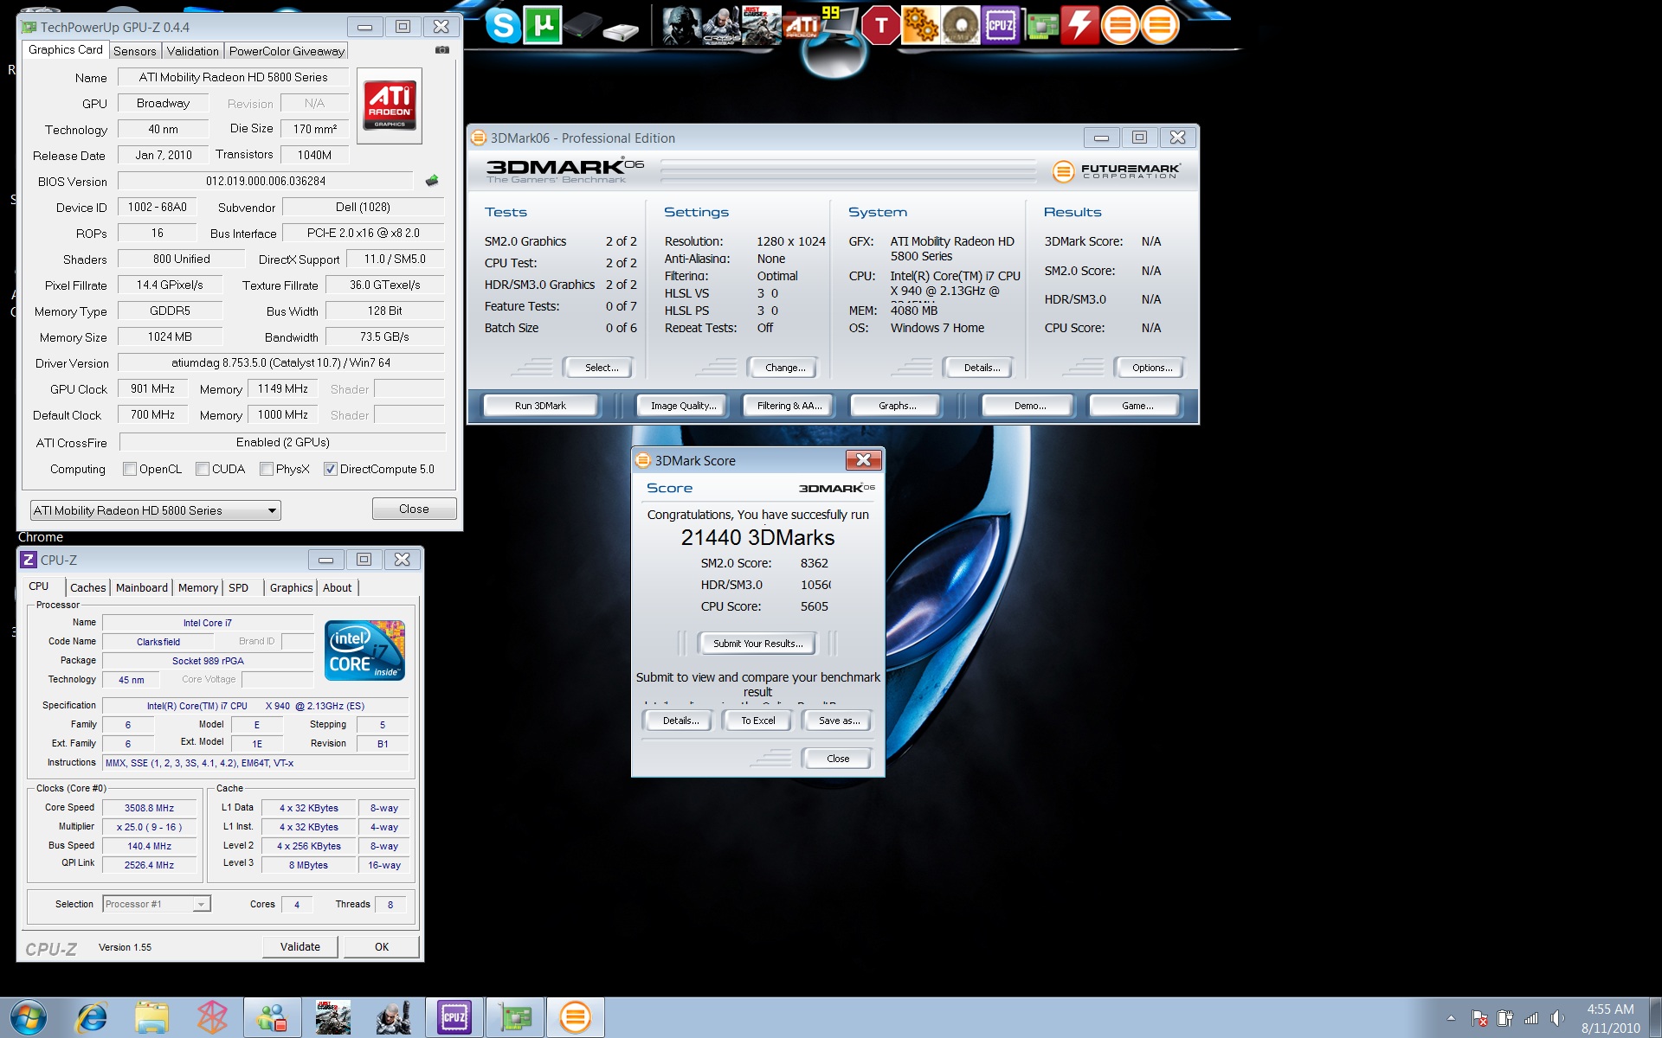Enable the OpenCL checkbox

(x=130, y=469)
